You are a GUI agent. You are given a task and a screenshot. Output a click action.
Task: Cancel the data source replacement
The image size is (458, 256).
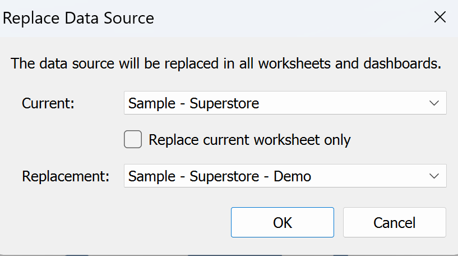pyautogui.click(x=394, y=222)
